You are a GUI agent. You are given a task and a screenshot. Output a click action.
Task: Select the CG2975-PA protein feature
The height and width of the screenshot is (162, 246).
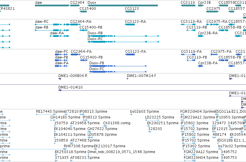pyautogui.click(x=214, y=54)
